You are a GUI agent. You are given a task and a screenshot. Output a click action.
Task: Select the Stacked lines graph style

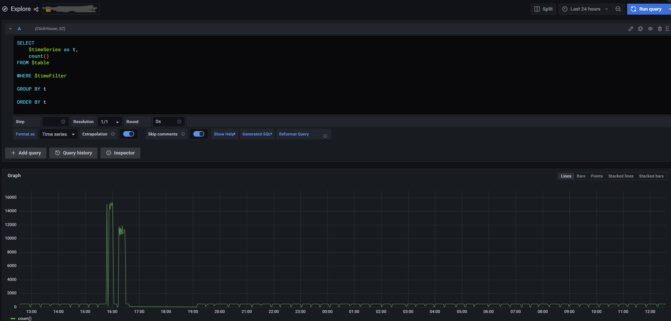point(621,176)
